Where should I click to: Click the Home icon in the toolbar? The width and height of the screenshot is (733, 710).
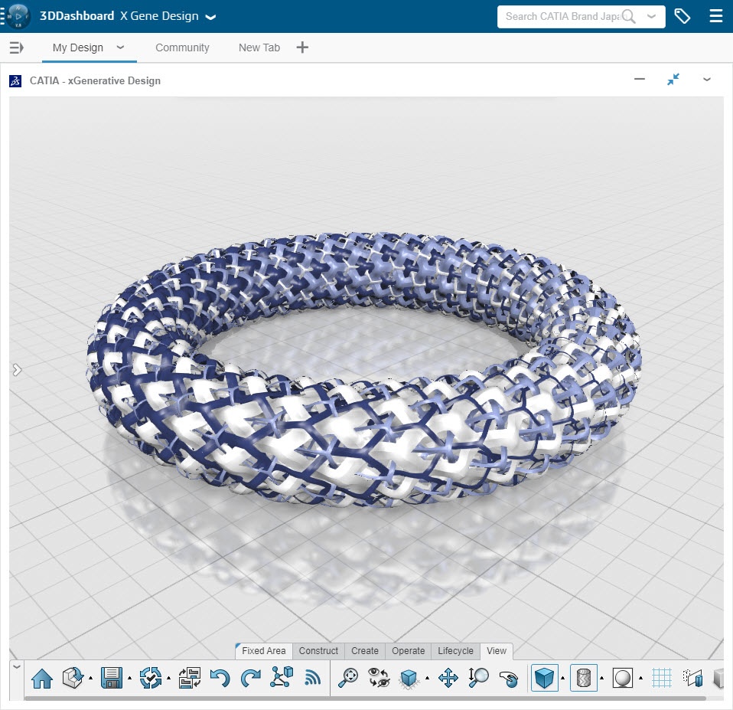click(x=41, y=678)
